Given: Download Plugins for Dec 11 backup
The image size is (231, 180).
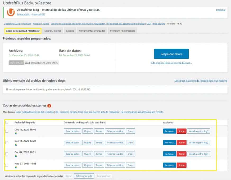Looking at the screenshot, I should pyautogui.click(x=88, y=143).
